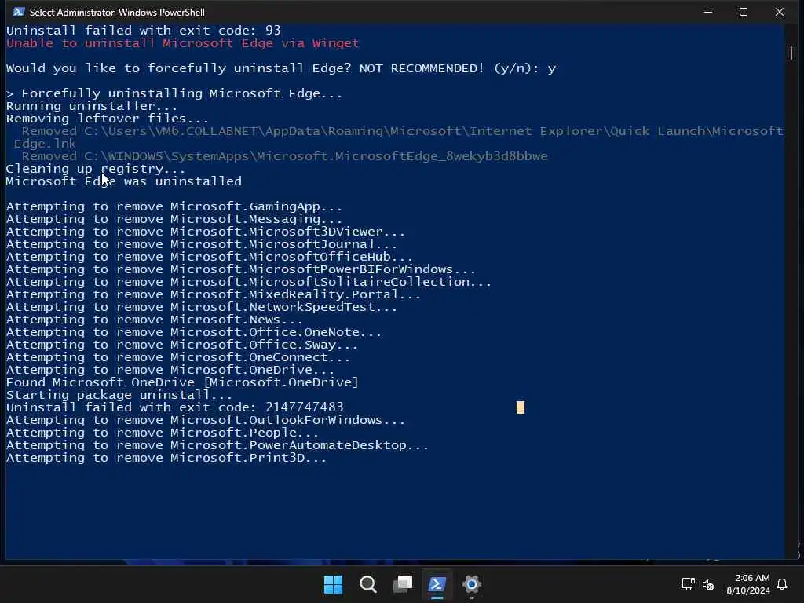The height and width of the screenshot is (603, 804).
Task: Click the Microsoft.MicrosoftSolitaireCollection removal line
Action: (x=249, y=282)
